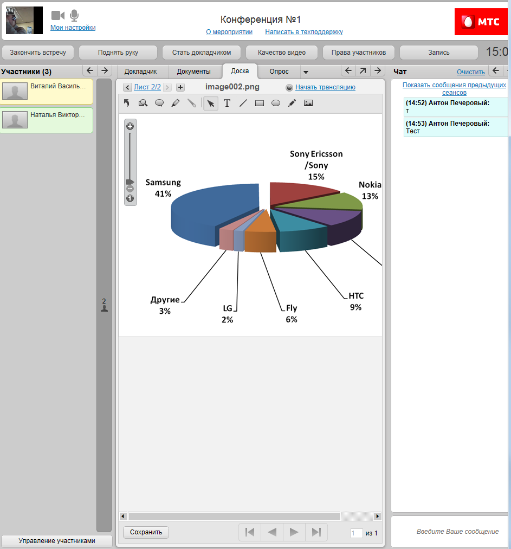The width and height of the screenshot is (511, 549).
Task: Click the Поднять руку button
Action: [x=118, y=53]
